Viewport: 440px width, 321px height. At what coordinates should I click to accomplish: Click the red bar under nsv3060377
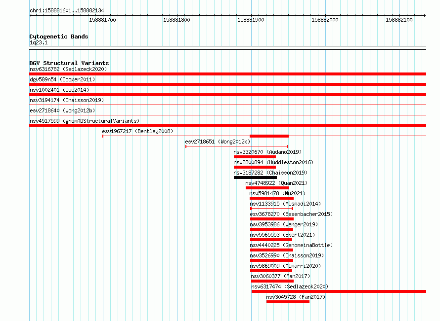(x=272, y=281)
